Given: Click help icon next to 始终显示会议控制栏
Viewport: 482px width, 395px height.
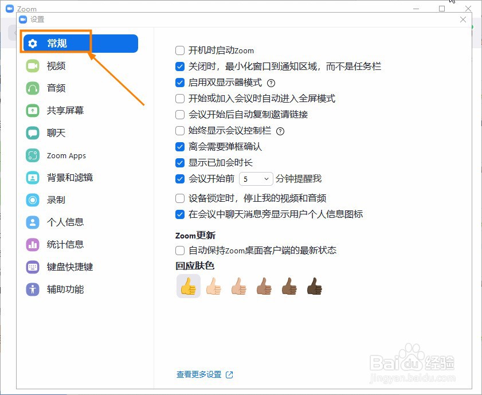Looking at the screenshot, I should coord(280,131).
